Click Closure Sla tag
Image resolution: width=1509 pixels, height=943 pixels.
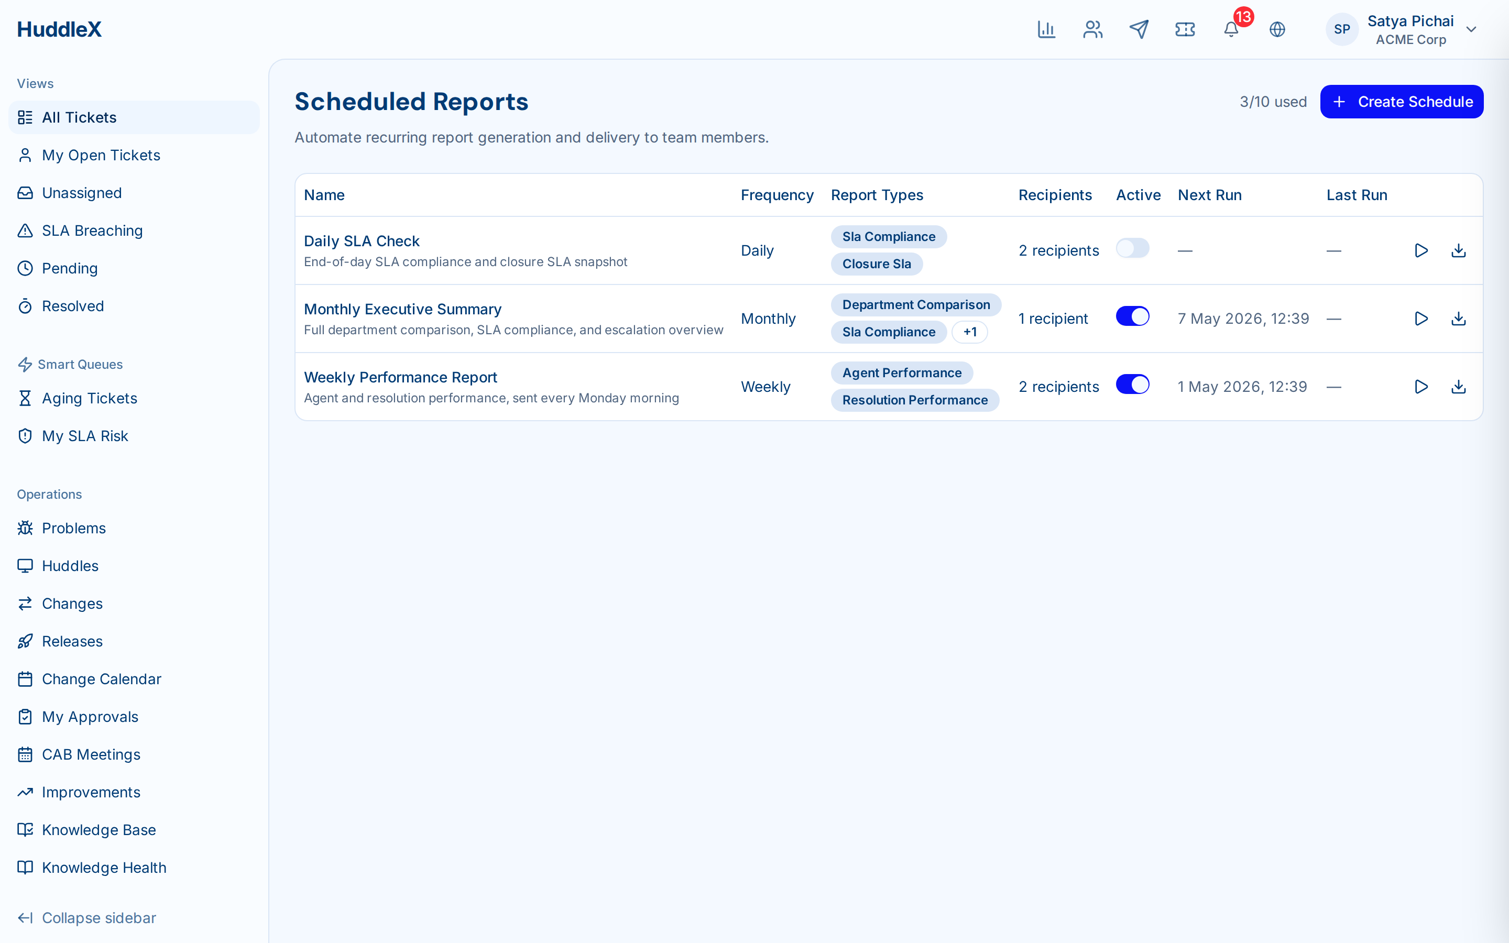877,264
